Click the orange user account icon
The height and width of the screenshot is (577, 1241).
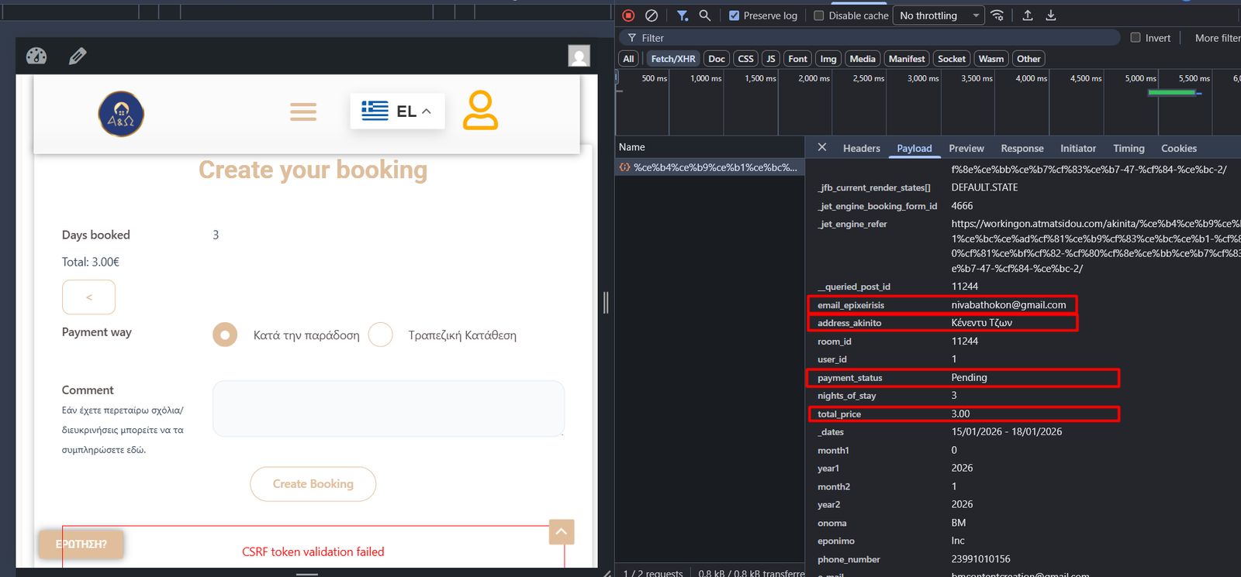tap(480, 111)
